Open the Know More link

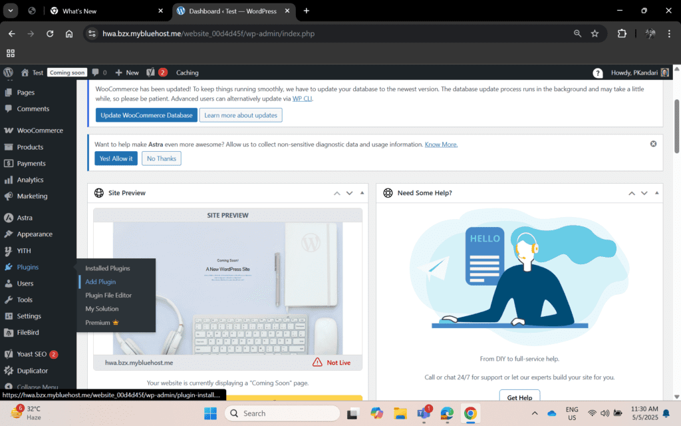click(441, 144)
